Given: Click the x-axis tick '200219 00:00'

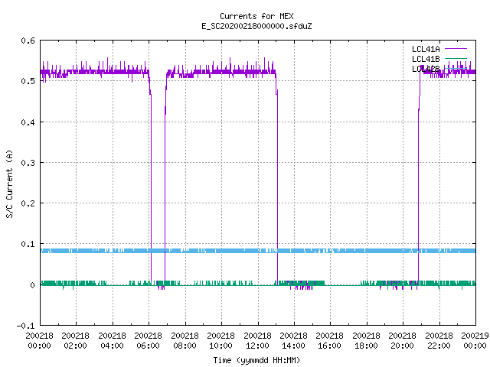Looking at the screenshot, I should [x=475, y=340].
